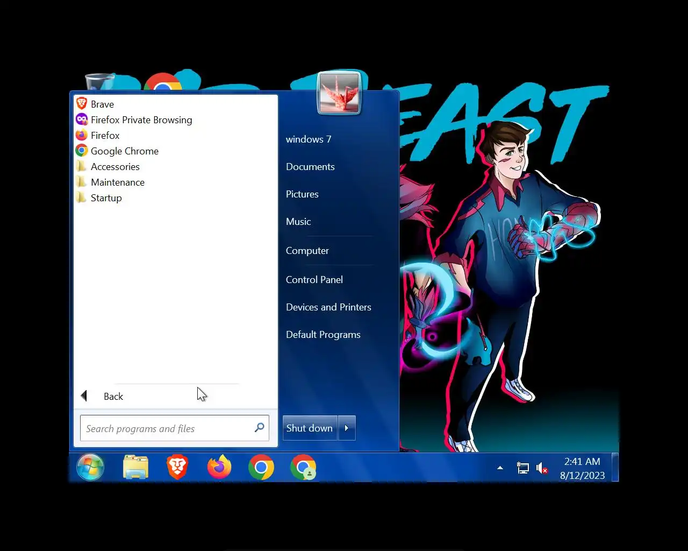
Task: Open shutdown options arrow next to Shut down
Action: pyautogui.click(x=347, y=428)
